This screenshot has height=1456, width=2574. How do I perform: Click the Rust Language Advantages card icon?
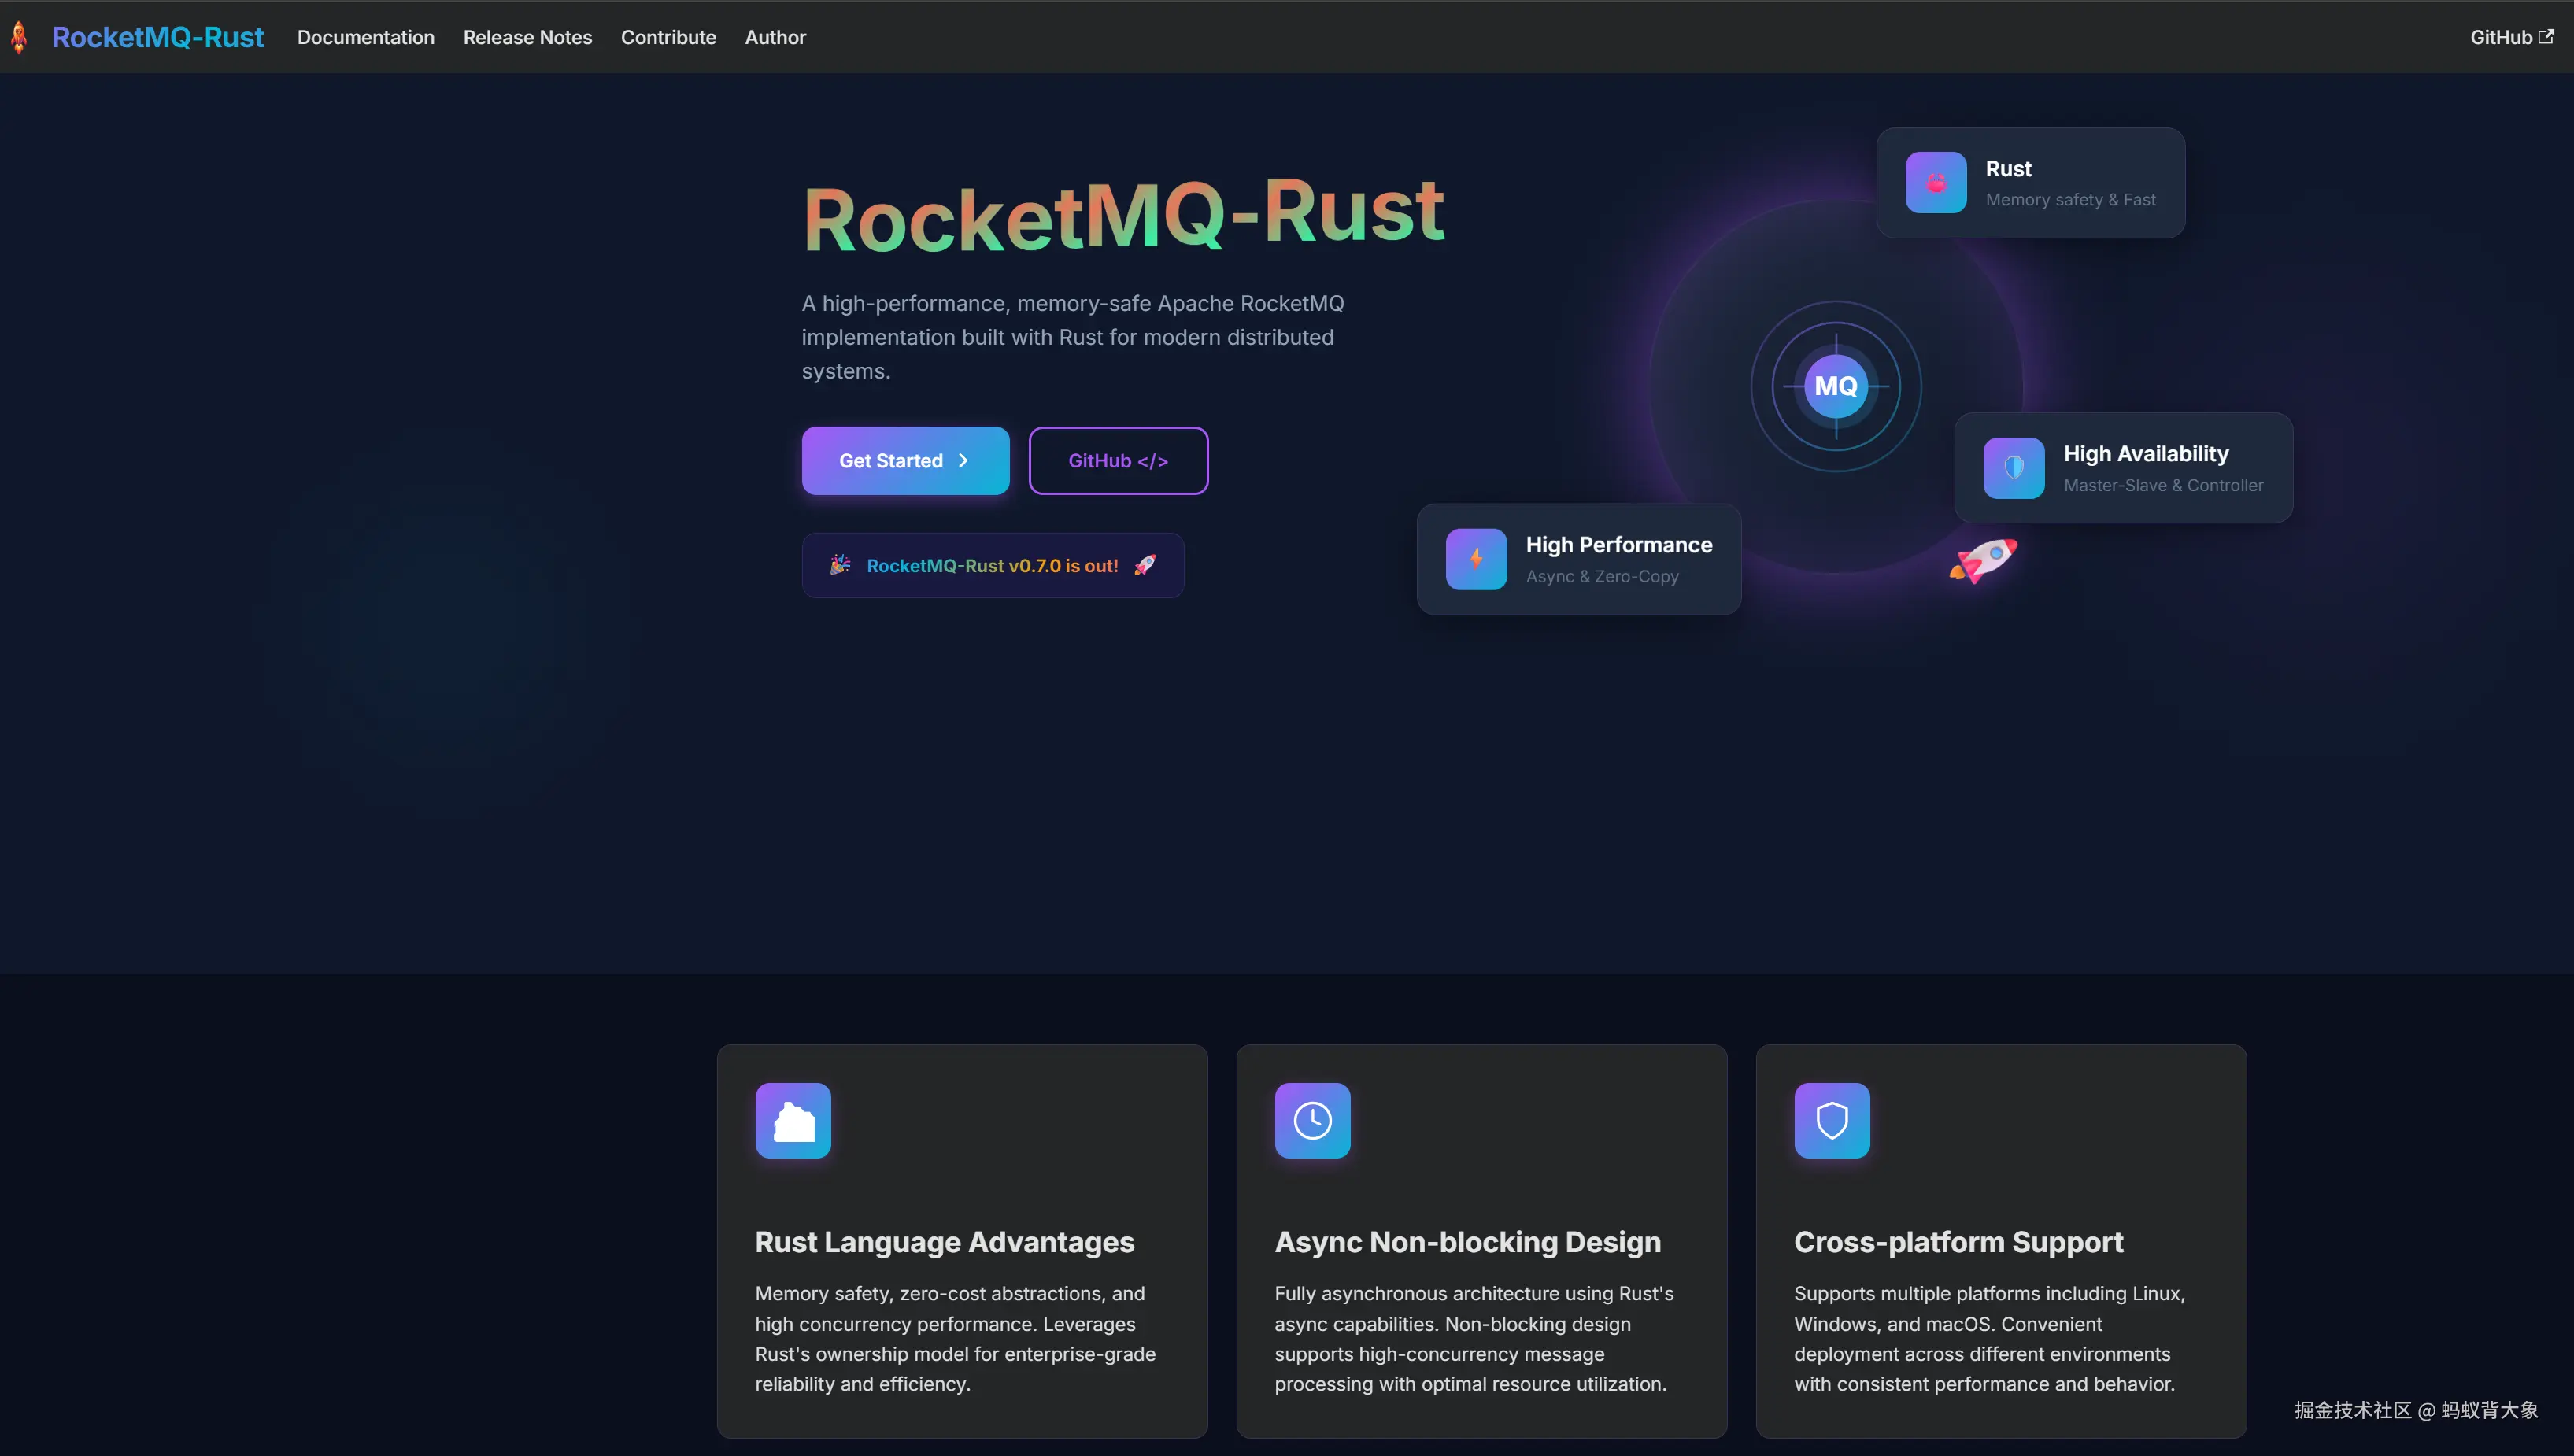[793, 1121]
